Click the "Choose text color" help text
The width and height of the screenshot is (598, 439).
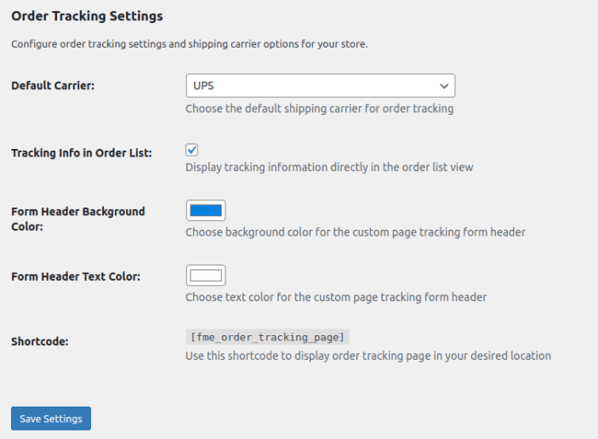click(x=336, y=298)
